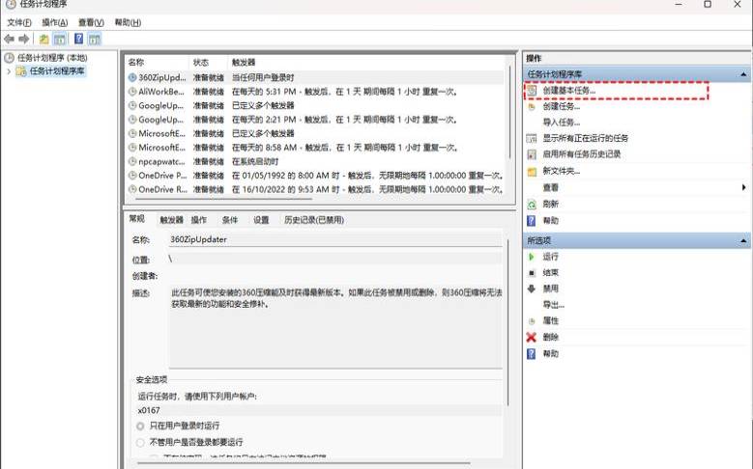Open the 文件(F) menu
The image size is (753, 469).
(x=19, y=22)
